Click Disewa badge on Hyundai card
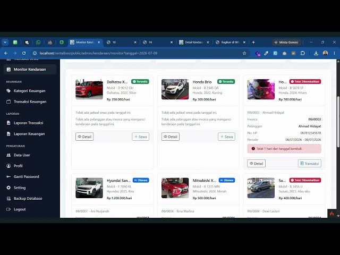The width and height of the screenshot is (340, 255). click(x=141, y=180)
